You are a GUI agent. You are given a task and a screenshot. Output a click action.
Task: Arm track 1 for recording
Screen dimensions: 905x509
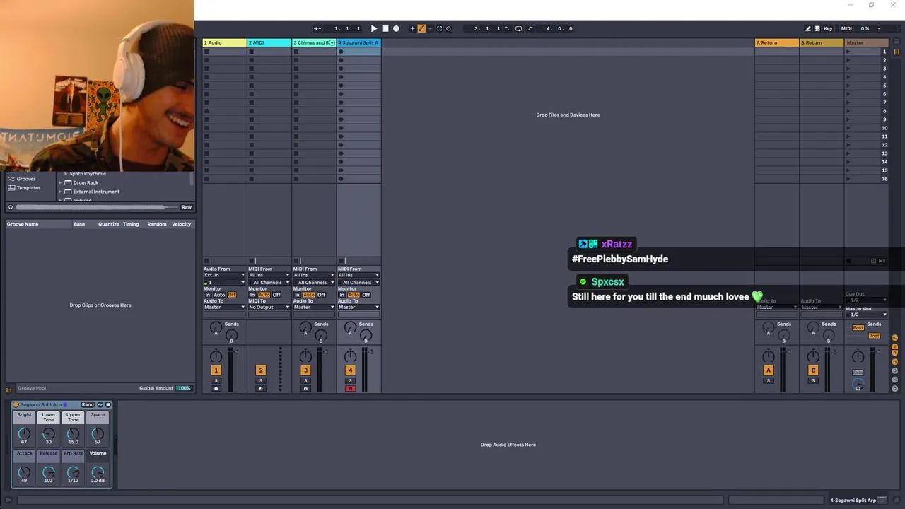(x=216, y=389)
